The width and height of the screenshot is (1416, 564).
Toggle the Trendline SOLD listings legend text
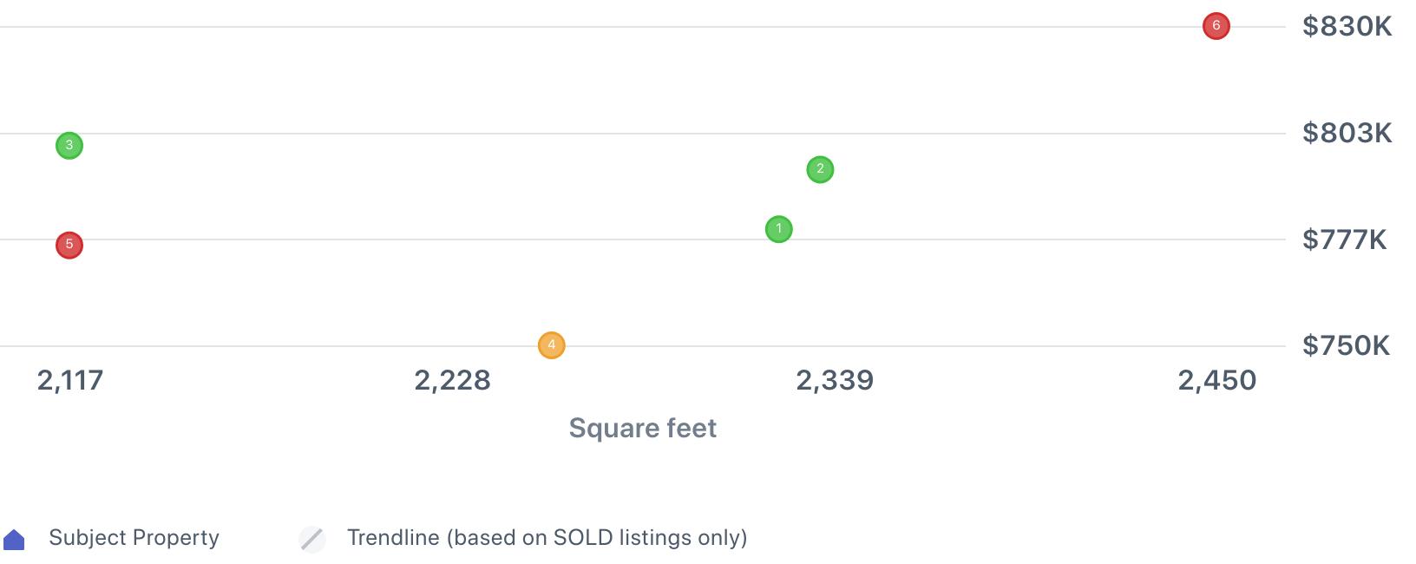(547, 538)
